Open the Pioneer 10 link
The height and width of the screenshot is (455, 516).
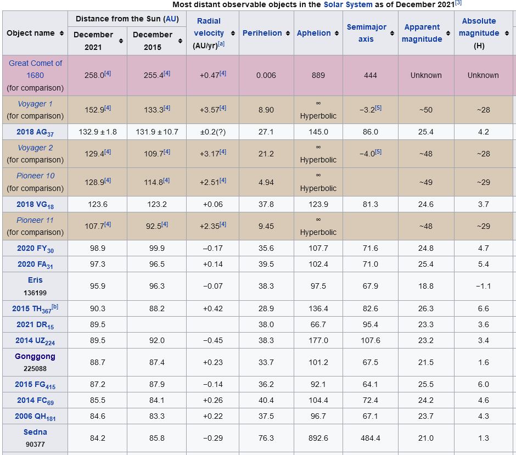coord(35,176)
